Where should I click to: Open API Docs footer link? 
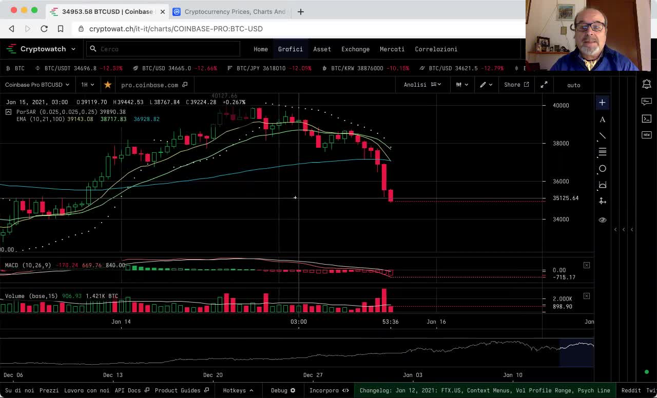(x=131, y=390)
